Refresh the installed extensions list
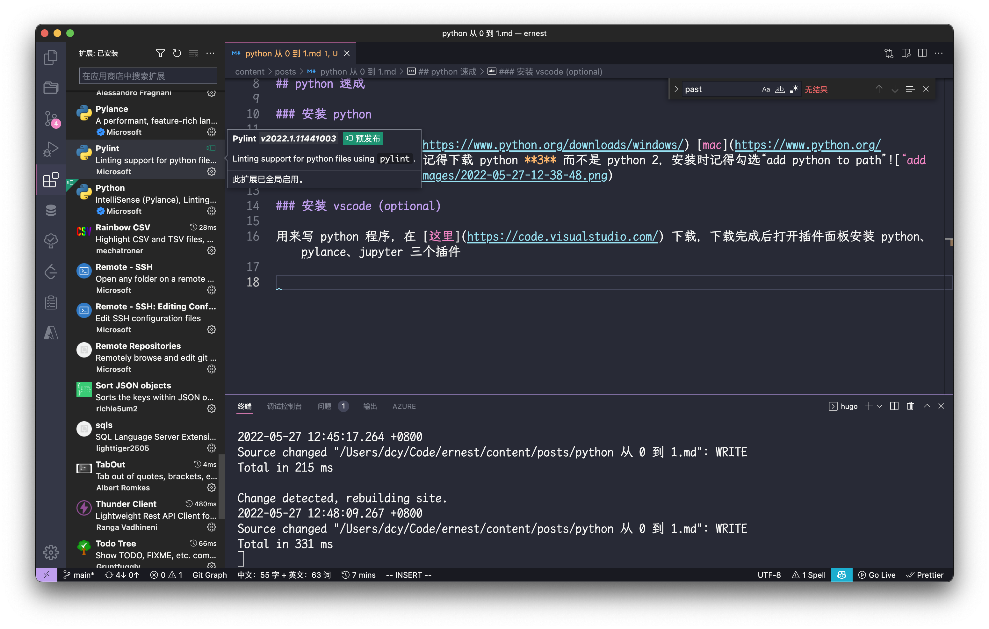Image resolution: width=989 pixels, height=629 pixels. pyautogui.click(x=177, y=54)
